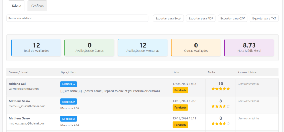Click the Nota column header

[211, 72]
